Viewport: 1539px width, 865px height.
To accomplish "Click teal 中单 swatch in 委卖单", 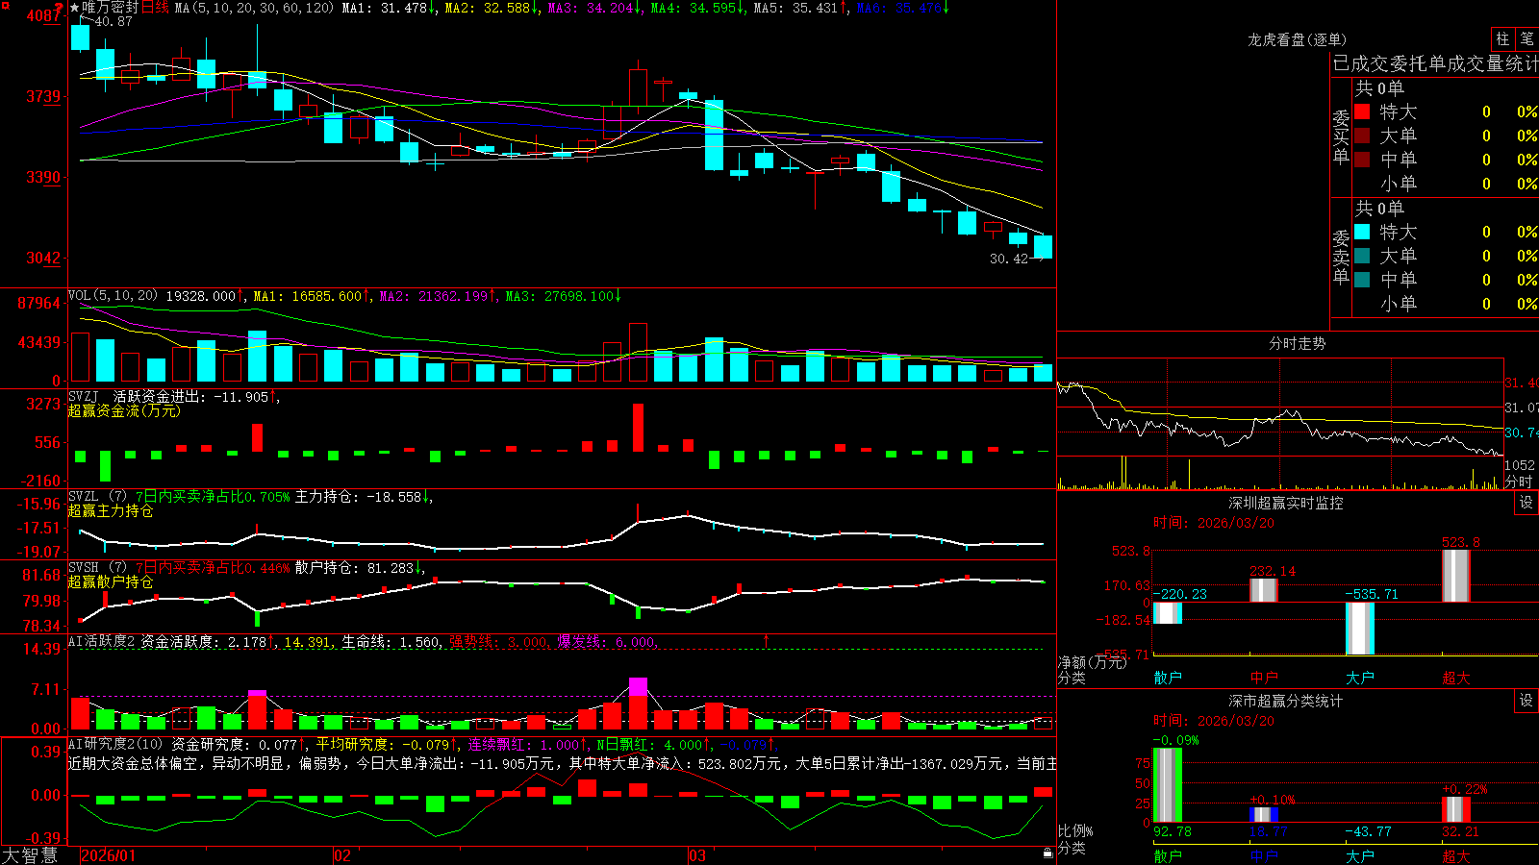I will (x=1362, y=280).
